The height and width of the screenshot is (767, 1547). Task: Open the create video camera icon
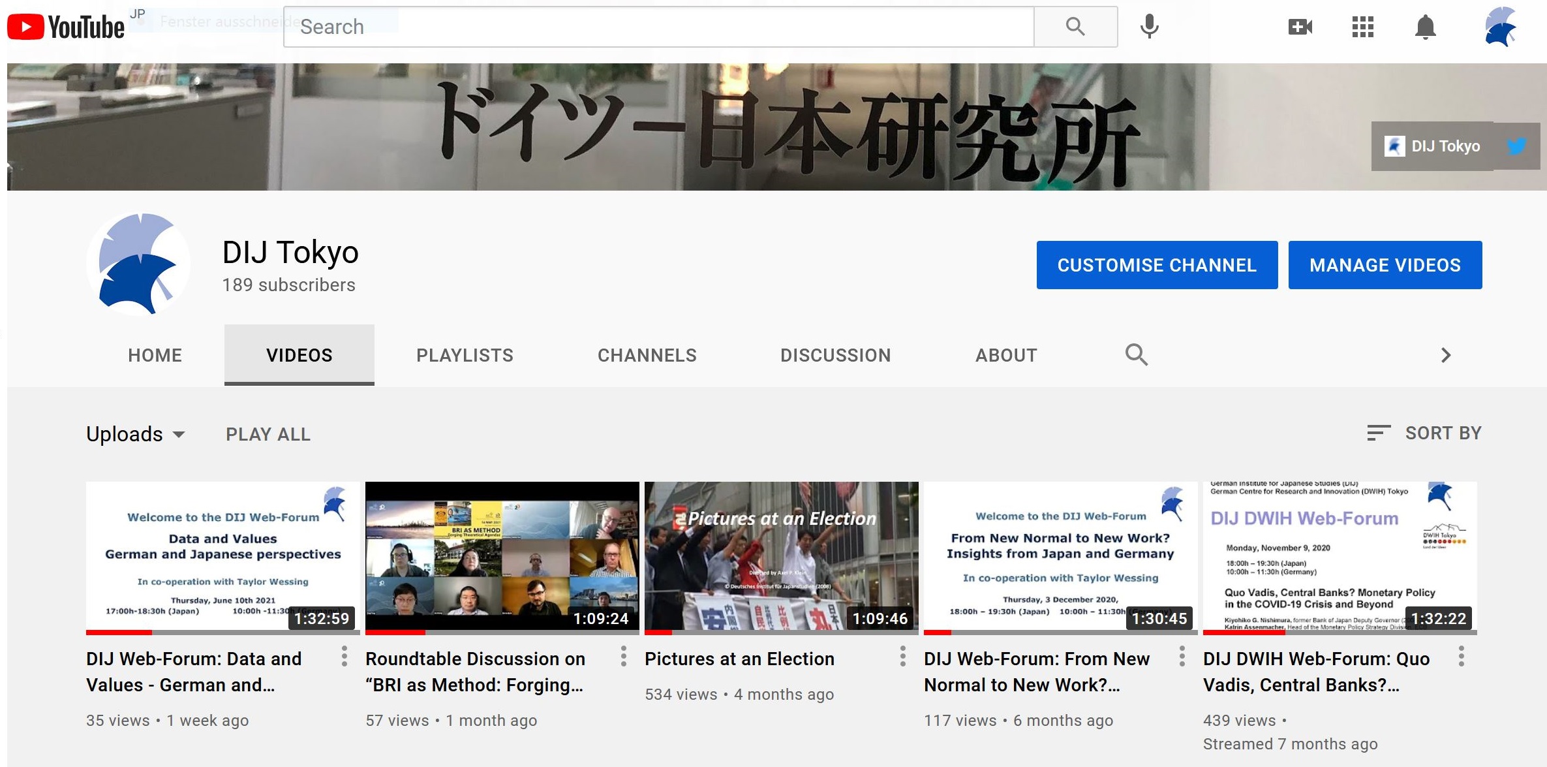tap(1300, 27)
